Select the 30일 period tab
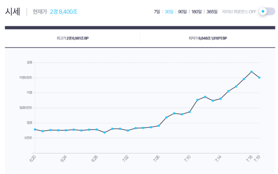 (169, 12)
